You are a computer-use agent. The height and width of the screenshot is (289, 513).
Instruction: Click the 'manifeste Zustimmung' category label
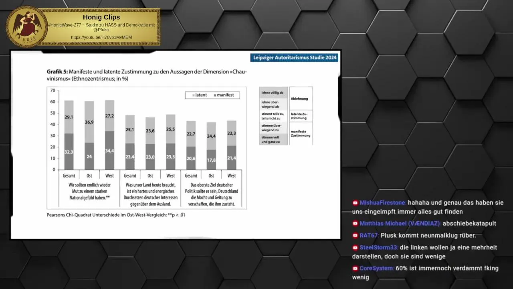[301, 133]
